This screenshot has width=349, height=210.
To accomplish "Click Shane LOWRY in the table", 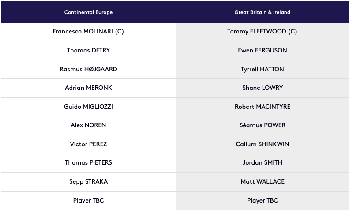I will (263, 88).
